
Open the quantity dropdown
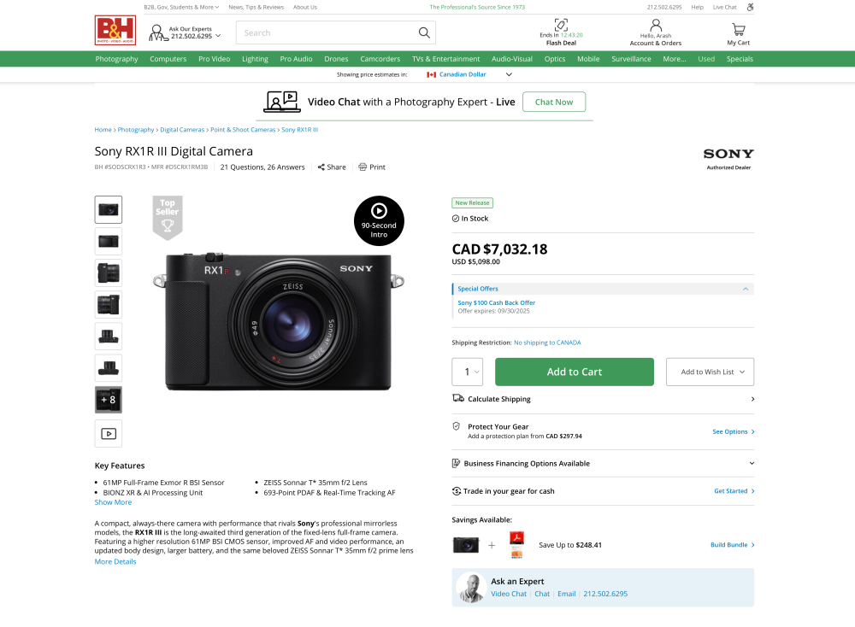468,372
